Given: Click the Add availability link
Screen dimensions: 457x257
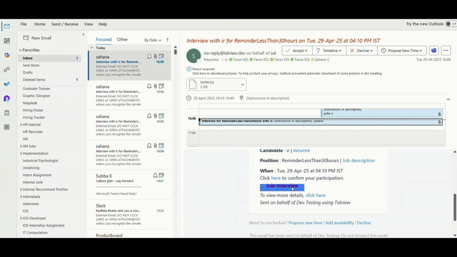Looking at the screenshot, I should coord(339,223).
